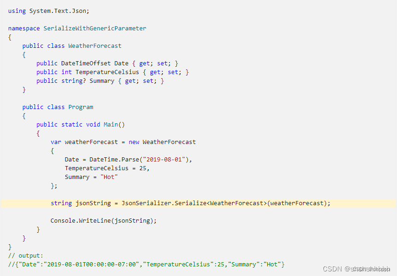Click the CSDN watermark in corner

(356, 269)
